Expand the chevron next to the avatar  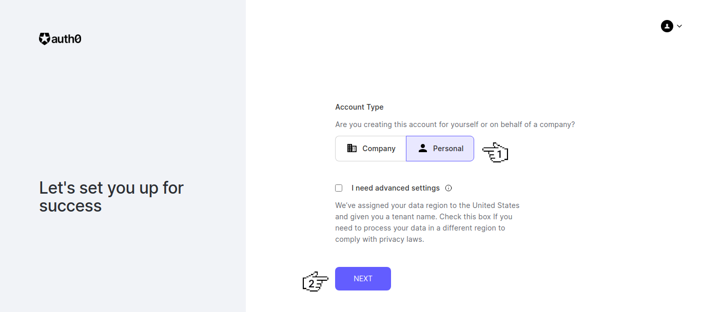[679, 26]
